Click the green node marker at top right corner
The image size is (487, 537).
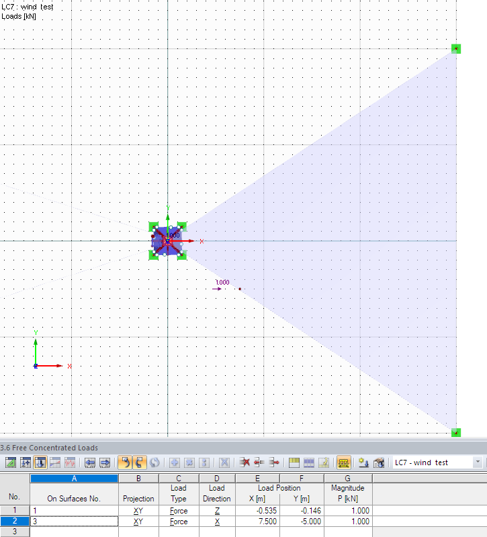(x=456, y=48)
